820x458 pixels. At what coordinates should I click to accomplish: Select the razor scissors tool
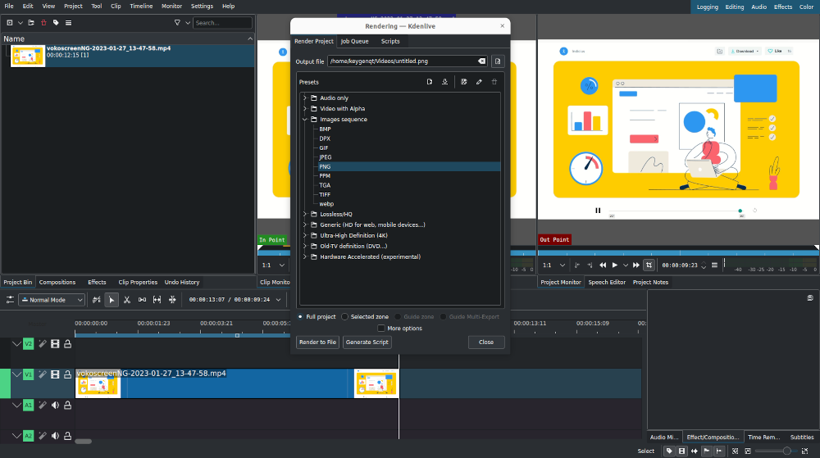coord(126,300)
